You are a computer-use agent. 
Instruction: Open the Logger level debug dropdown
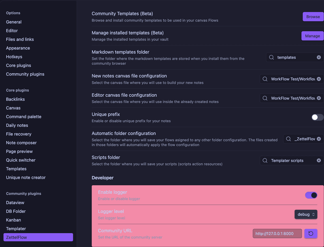pos(306,214)
